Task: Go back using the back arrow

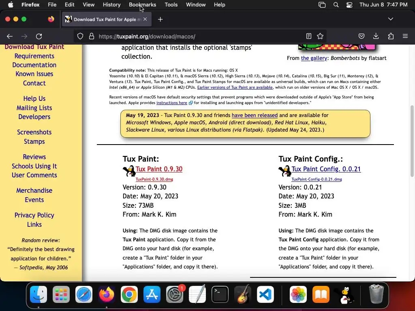Action: 10,36
